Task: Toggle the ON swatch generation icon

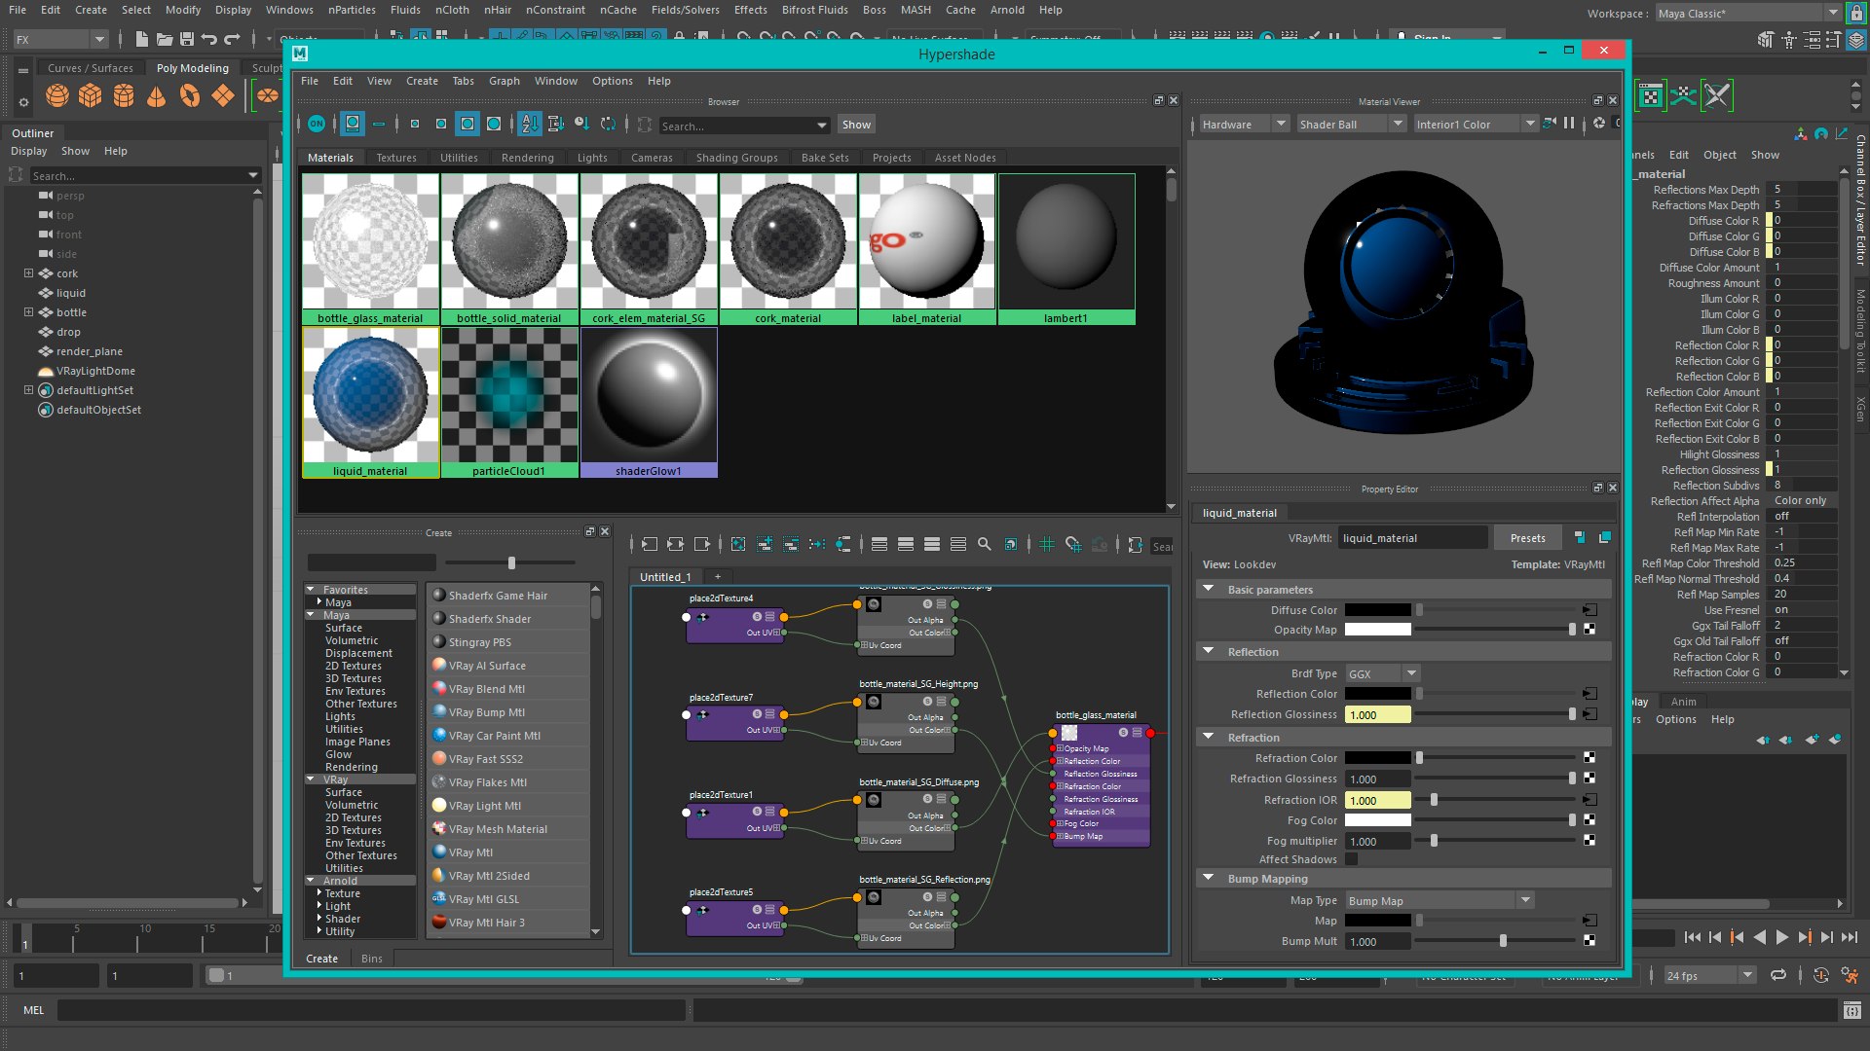Action: (x=317, y=124)
